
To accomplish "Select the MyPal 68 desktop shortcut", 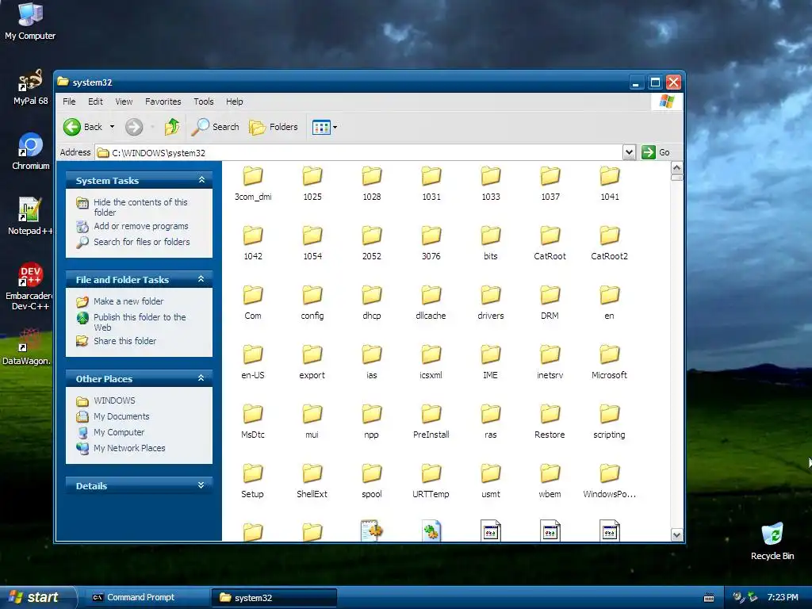I will tap(31, 87).
